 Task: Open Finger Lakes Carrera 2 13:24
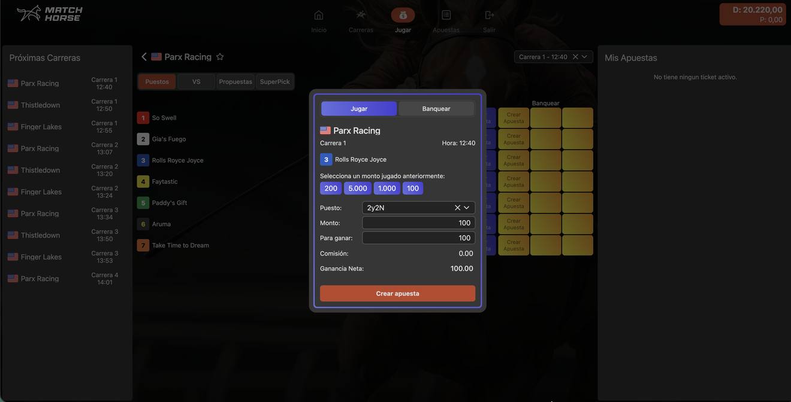pos(67,191)
